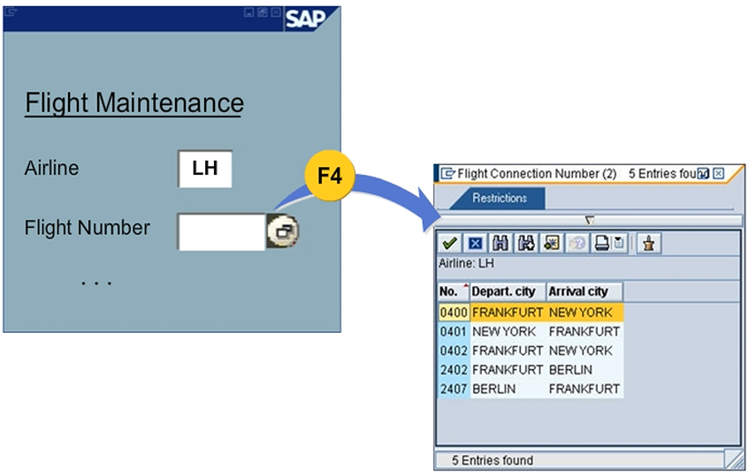Click the Print icon in hit list toolbar
The image size is (748, 475).
click(601, 244)
